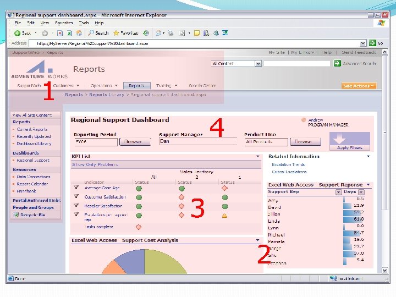Open the Favorites star toolbar button
This screenshot has height=297, width=396.
click(x=126, y=33)
